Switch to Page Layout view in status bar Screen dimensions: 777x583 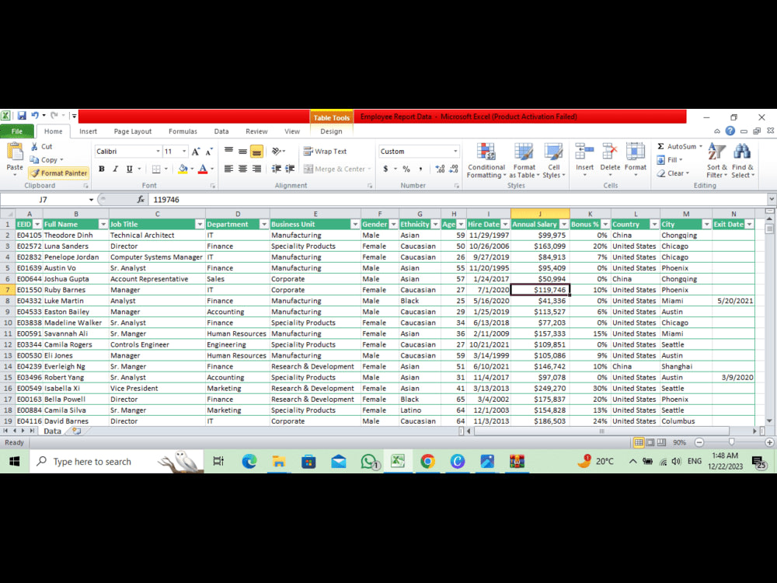(x=650, y=442)
